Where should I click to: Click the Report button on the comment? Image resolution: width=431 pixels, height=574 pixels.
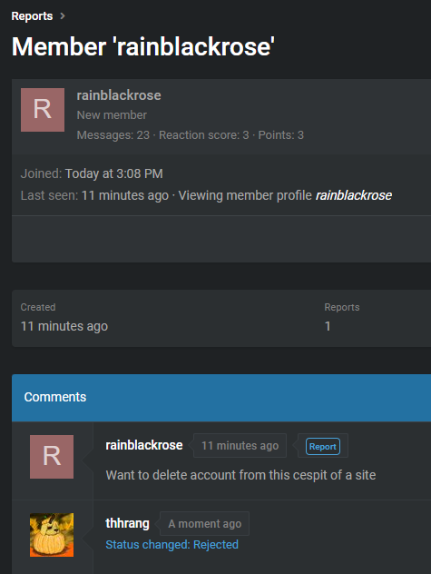pyautogui.click(x=323, y=446)
